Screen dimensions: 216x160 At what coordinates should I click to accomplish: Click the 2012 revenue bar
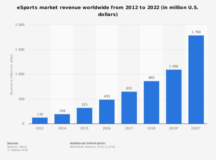point(40,121)
